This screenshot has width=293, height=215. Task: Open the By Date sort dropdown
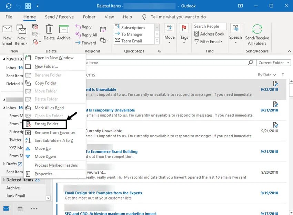(x=267, y=75)
